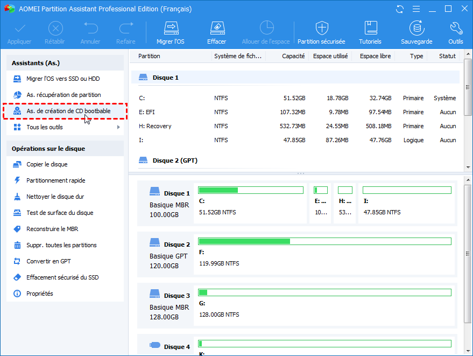Viewport: 473px width, 356px height.
Task: Open Effacement sécurisé du SSD
Action: coord(62,277)
